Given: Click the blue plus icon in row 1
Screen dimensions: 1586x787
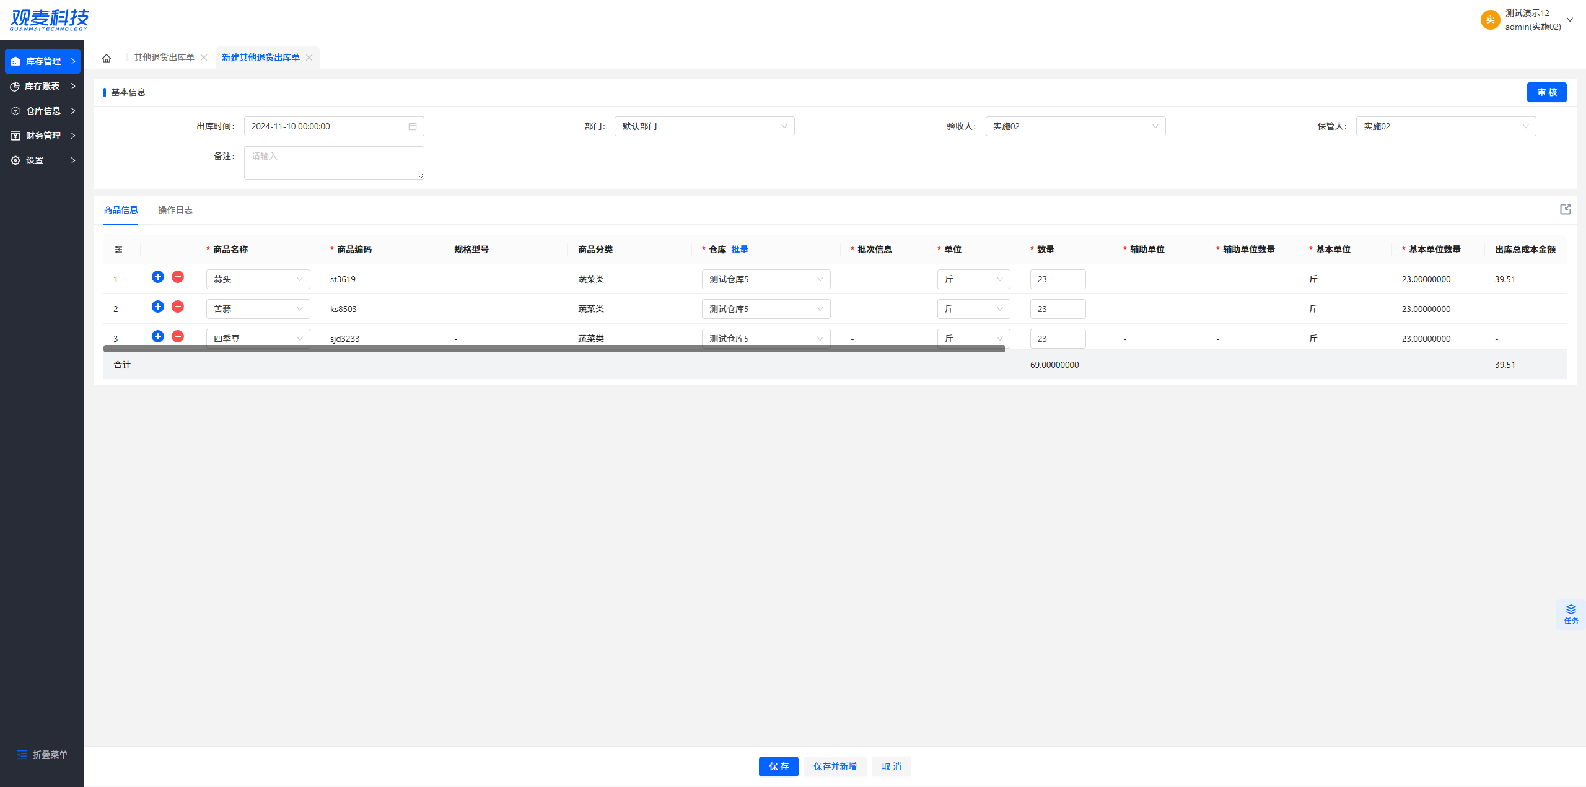Looking at the screenshot, I should (x=158, y=277).
